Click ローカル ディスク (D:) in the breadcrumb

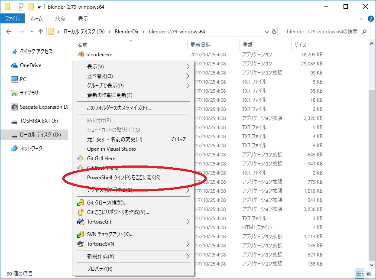tap(84, 32)
